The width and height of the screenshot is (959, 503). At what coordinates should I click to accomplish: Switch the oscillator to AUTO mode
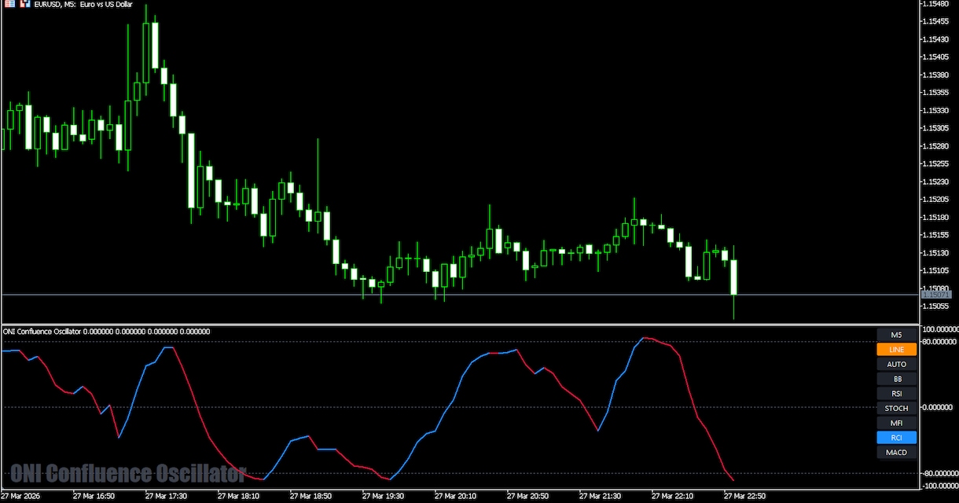click(896, 364)
